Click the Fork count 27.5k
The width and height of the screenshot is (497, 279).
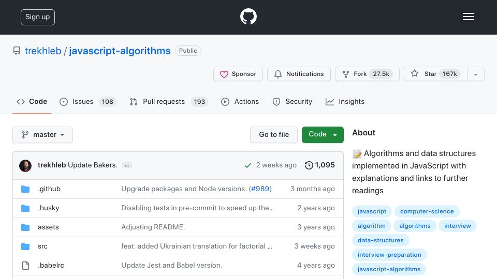pyautogui.click(x=381, y=74)
